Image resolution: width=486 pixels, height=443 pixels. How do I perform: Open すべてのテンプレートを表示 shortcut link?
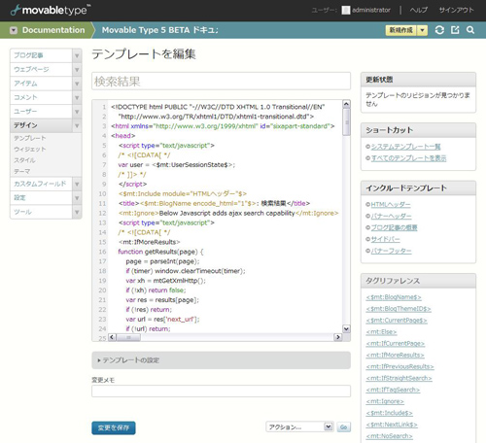(x=408, y=158)
